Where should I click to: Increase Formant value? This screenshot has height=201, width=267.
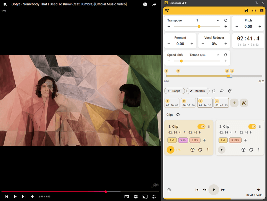point(192,44)
